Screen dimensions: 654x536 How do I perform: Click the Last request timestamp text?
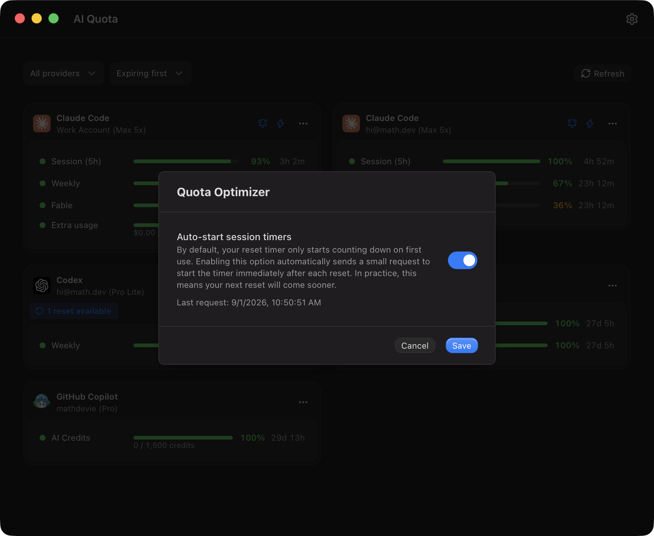(249, 302)
